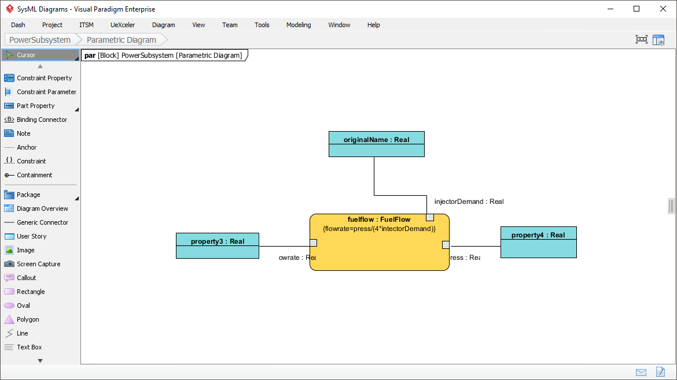Click the message envelope icon in status bar
Screen dimensions: 677x380
(x=641, y=372)
